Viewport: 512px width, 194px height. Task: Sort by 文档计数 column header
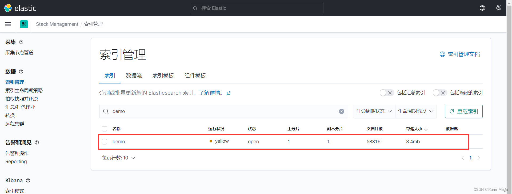(x=375, y=129)
